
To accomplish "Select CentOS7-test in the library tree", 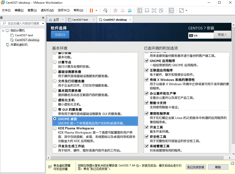I will coord(24,35).
